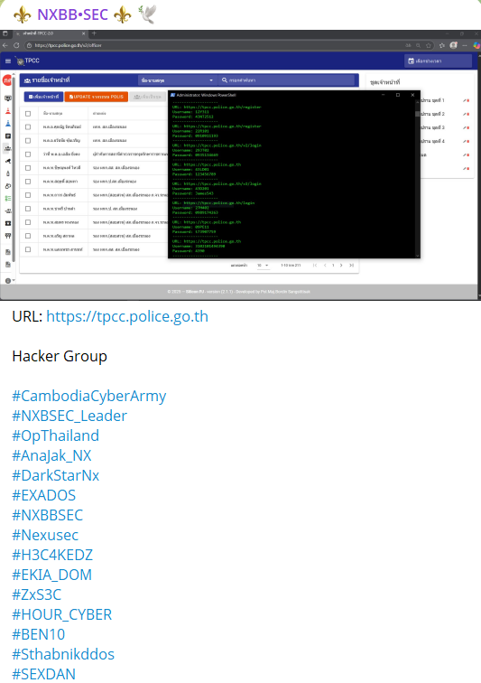Open the green checklist sidebar icon
Screen dimensions: 481x683
pos(8,199)
